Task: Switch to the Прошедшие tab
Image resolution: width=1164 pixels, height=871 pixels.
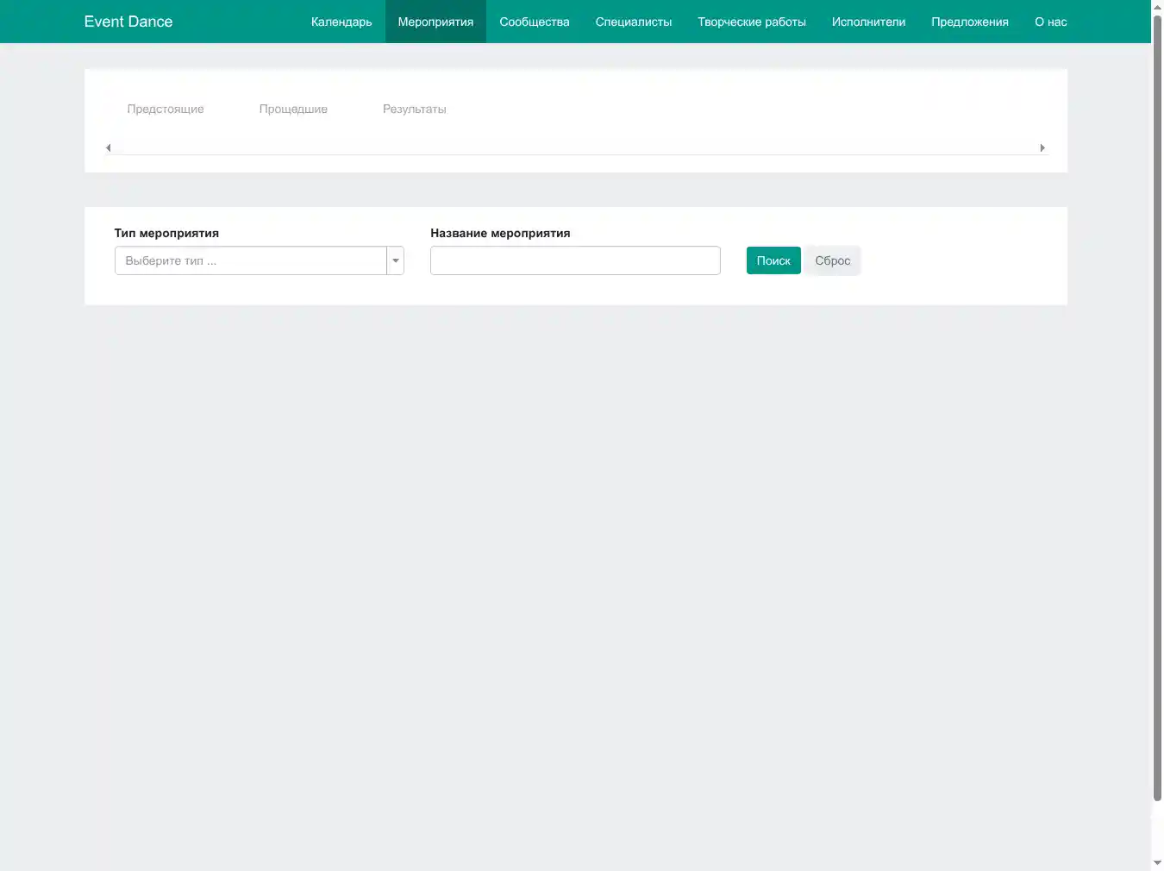Action: [293, 110]
